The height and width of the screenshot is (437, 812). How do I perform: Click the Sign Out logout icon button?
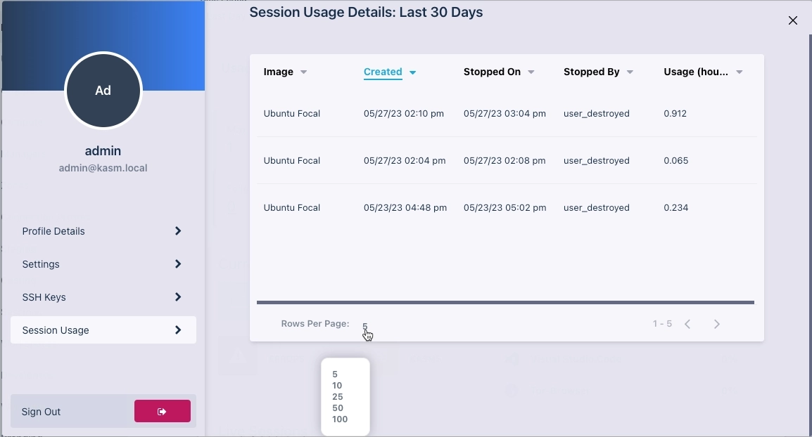tap(162, 412)
